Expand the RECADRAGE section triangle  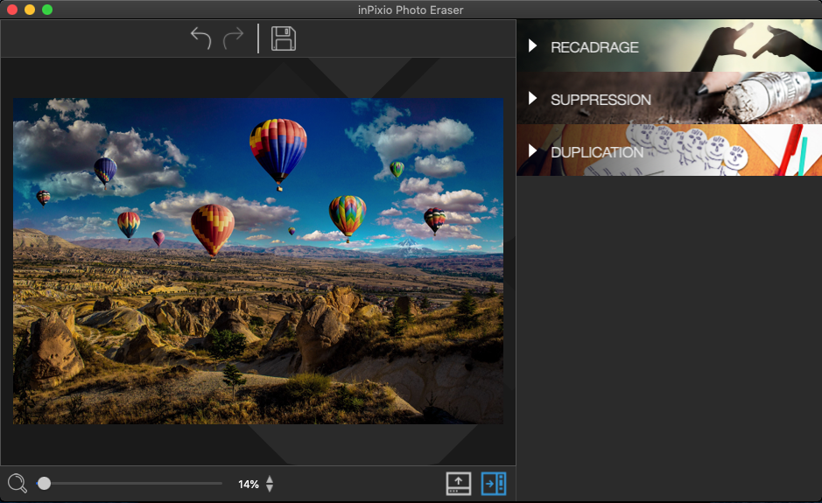pos(533,45)
